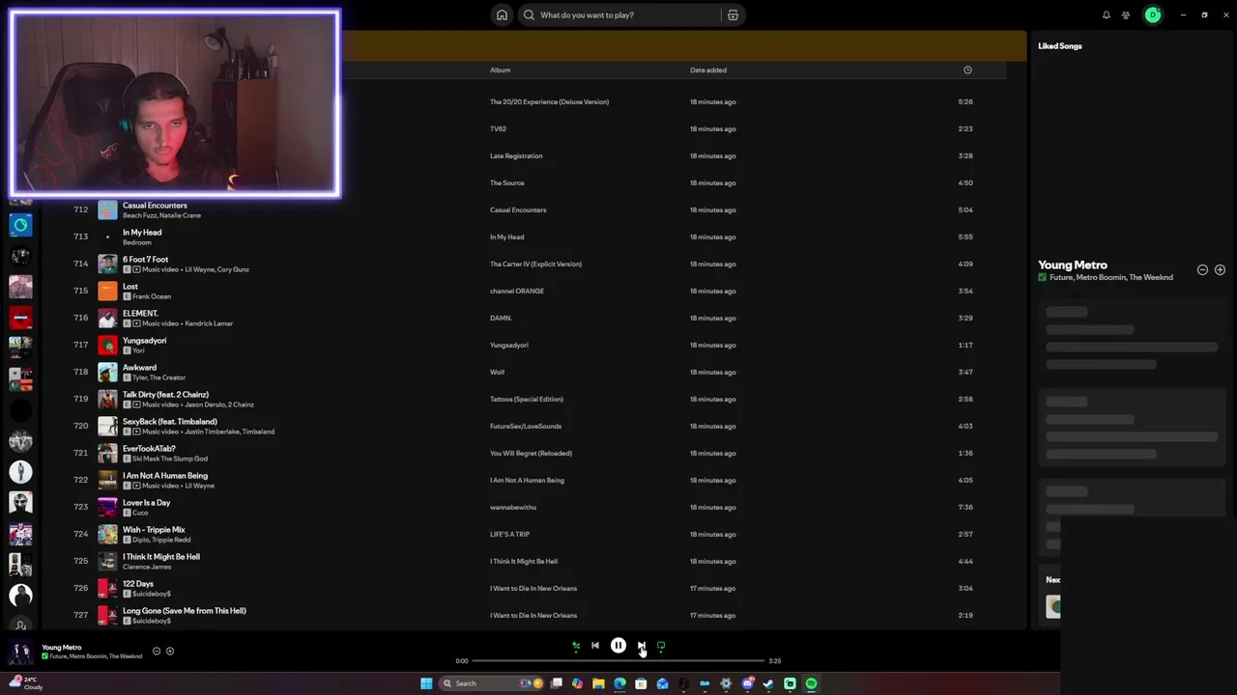Image resolution: width=1237 pixels, height=695 pixels.
Task: Click minus icon in bottom now-playing bar
Action: (x=157, y=652)
